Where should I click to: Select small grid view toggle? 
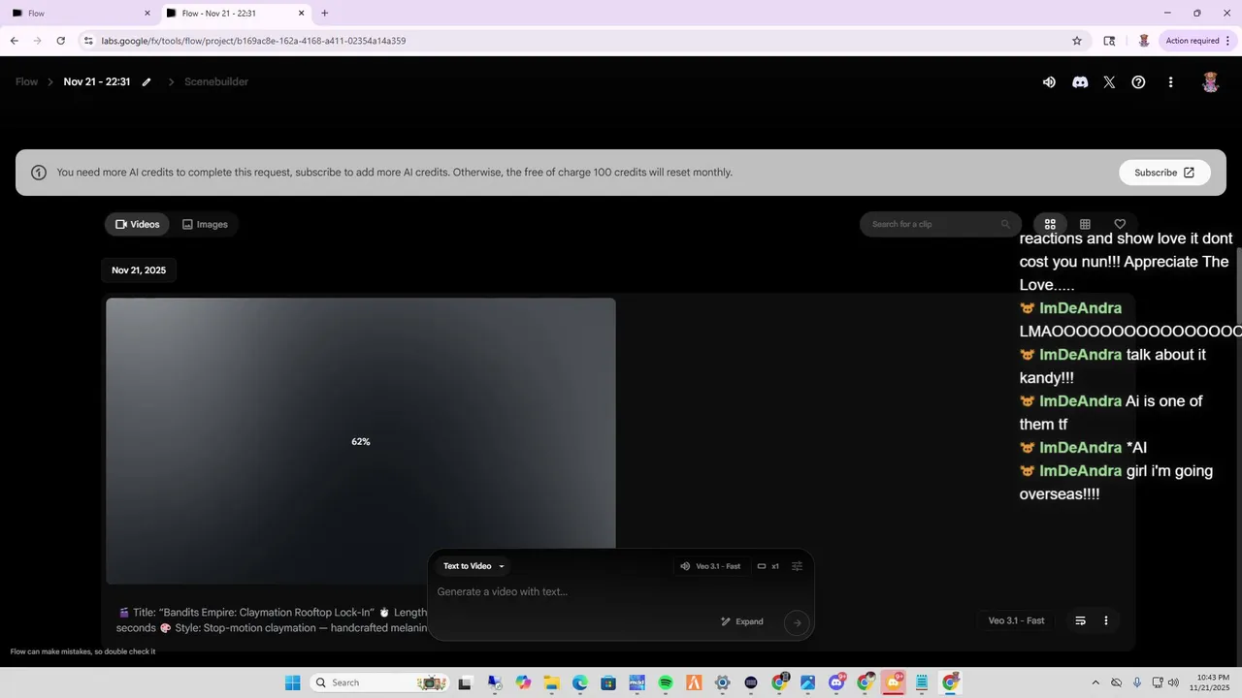[1085, 224]
